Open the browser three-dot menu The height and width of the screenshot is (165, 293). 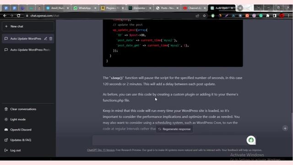pos(288,16)
